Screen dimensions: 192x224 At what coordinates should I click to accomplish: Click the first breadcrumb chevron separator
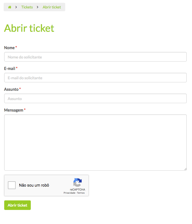pos(16,7)
